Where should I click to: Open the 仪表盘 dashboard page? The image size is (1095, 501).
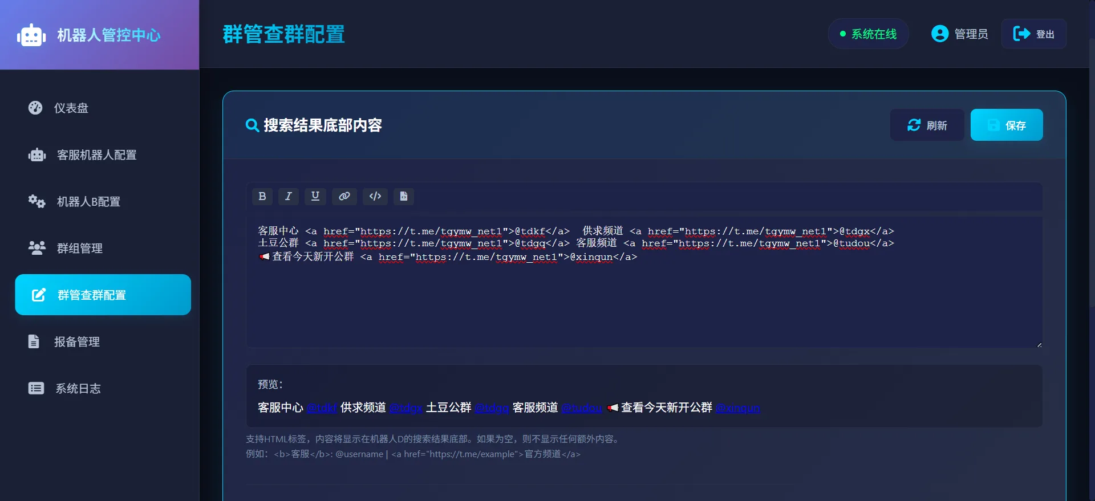pyautogui.click(x=71, y=108)
